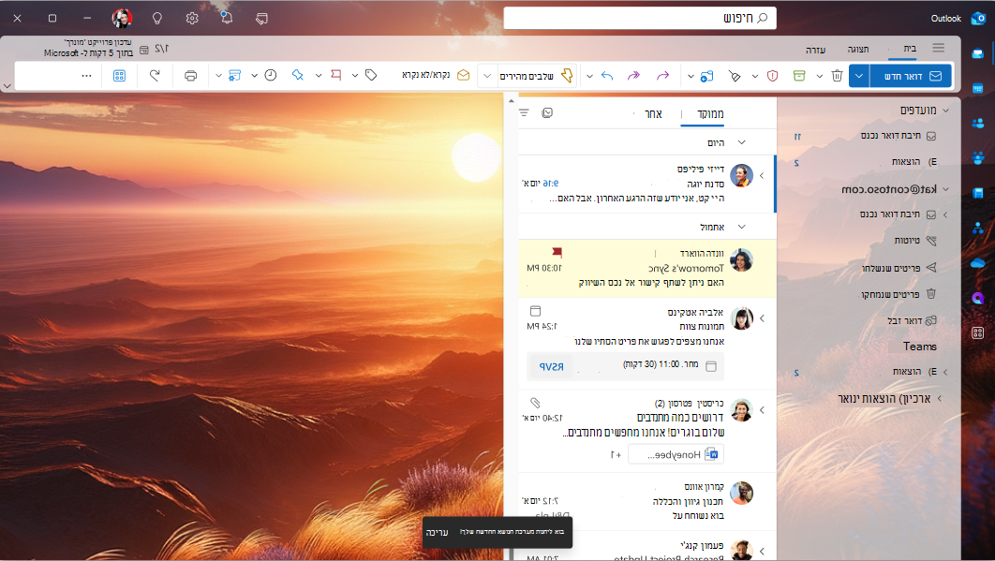Click the filter icon above the message list
This screenshot has height=561, width=995.
click(x=524, y=112)
